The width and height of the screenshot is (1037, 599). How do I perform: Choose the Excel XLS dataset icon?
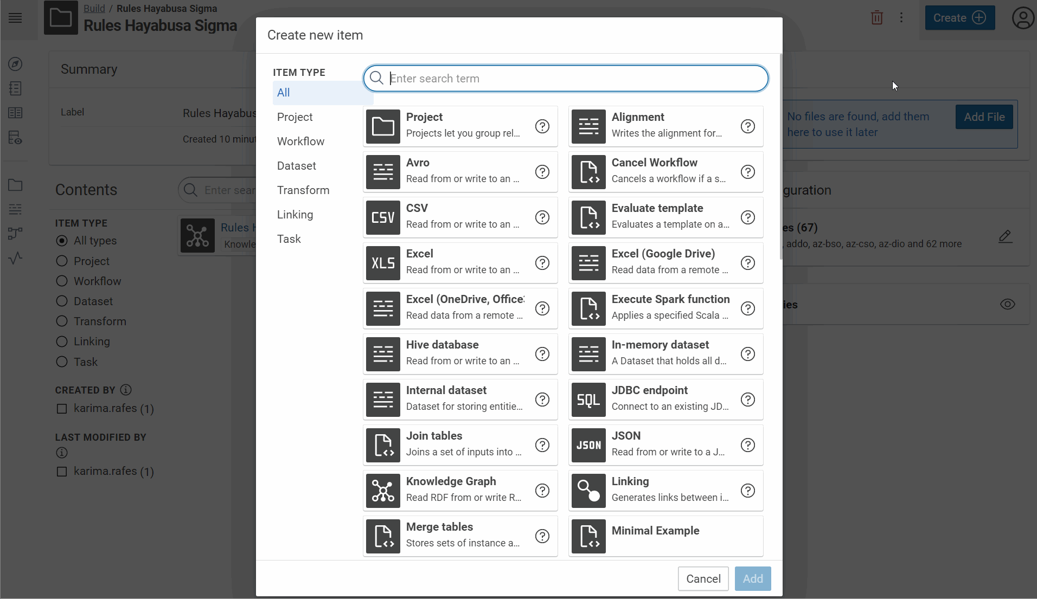pos(383,263)
